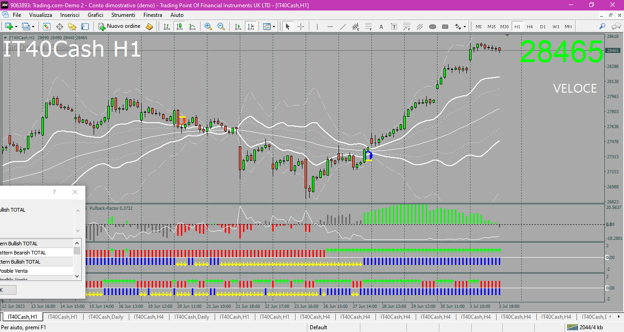Open the chart profiles icon
624x332 pixels.
[x=26, y=26]
